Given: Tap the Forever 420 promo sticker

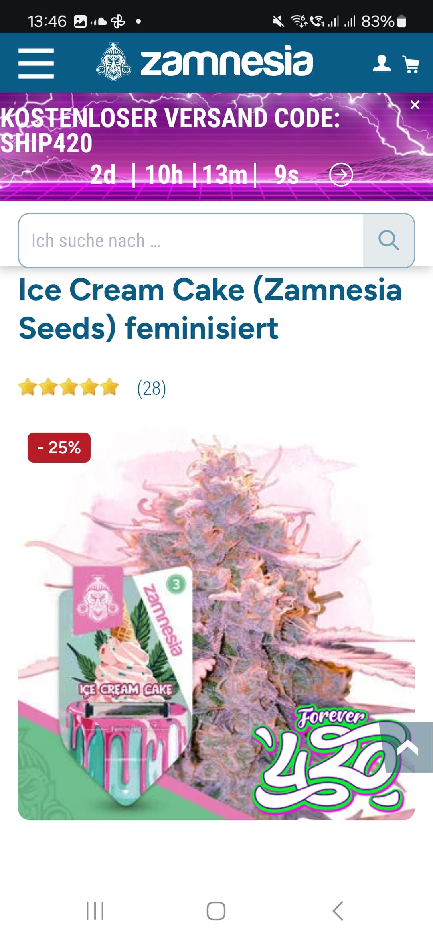Looking at the screenshot, I should click(x=327, y=760).
